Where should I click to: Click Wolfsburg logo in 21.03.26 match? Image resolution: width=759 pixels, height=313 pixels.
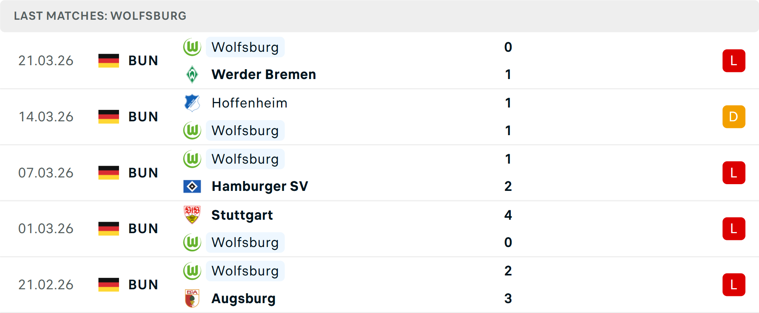pyautogui.click(x=192, y=47)
